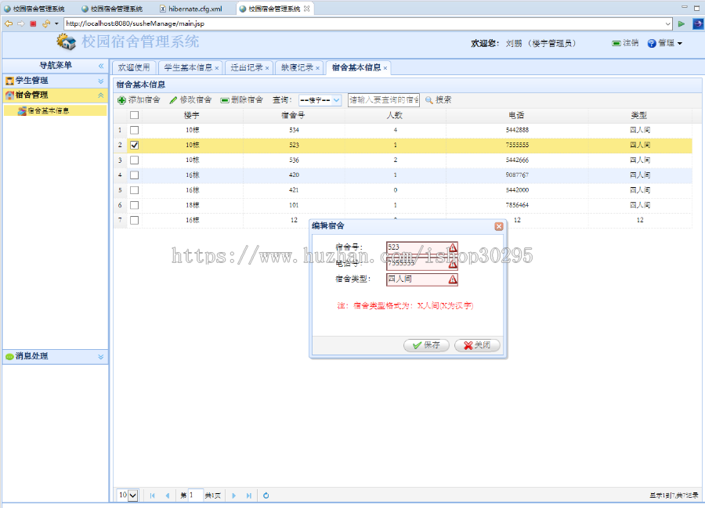This screenshot has width=705, height=508.
Task: Click the green go arrow beside the address bar
Action: coord(681,23)
